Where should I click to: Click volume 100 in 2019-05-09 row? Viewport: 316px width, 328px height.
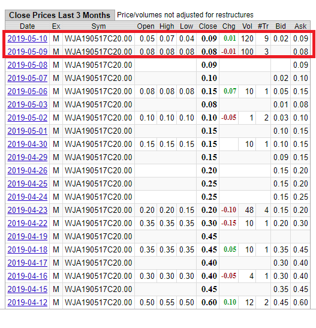point(247,52)
